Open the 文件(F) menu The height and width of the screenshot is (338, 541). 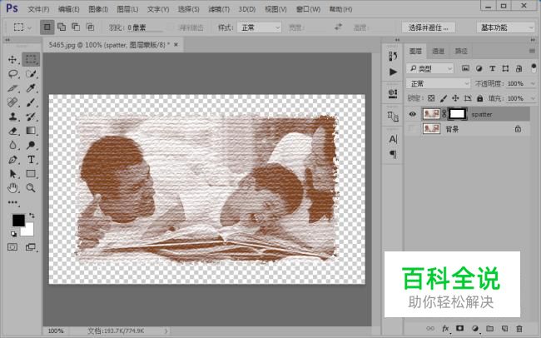[38, 9]
